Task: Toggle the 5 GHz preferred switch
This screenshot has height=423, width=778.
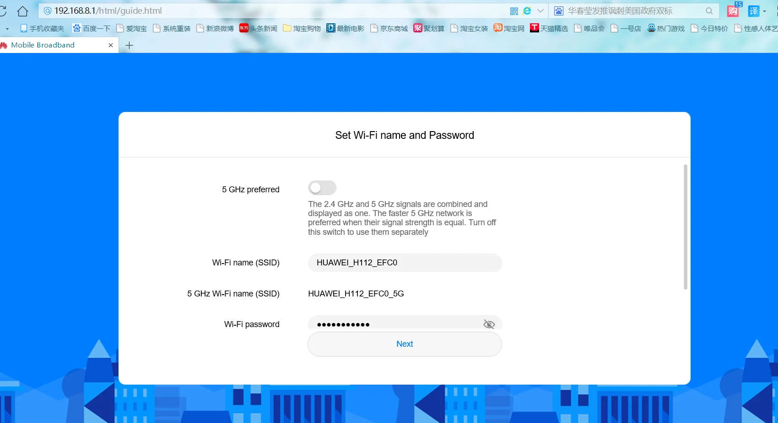Action: 322,188
